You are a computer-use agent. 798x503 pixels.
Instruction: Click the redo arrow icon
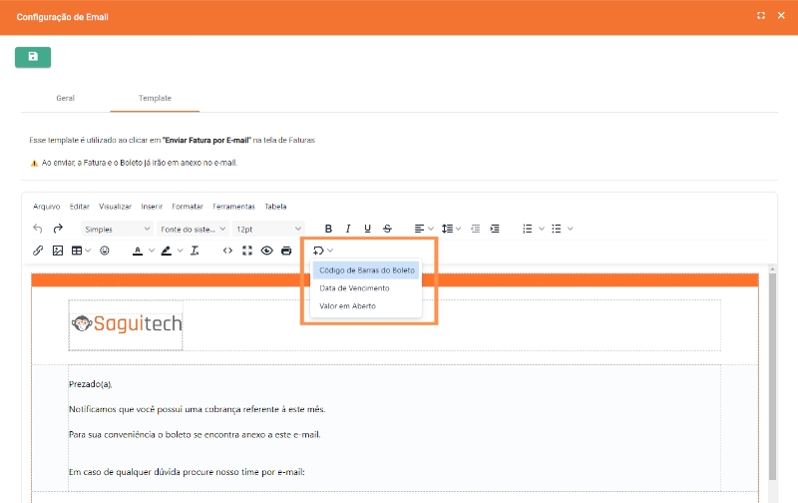58,229
